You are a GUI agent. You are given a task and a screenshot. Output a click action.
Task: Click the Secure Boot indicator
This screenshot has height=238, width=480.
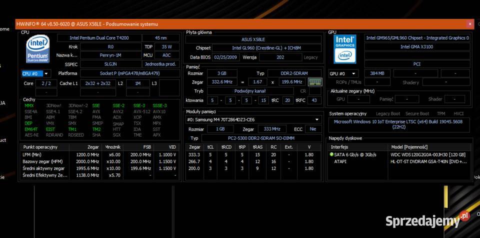417,113
